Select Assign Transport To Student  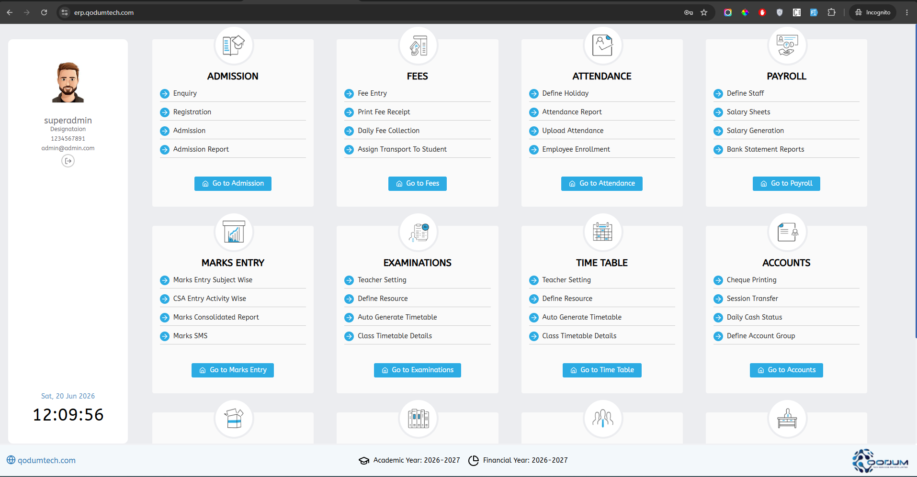pyautogui.click(x=402, y=149)
